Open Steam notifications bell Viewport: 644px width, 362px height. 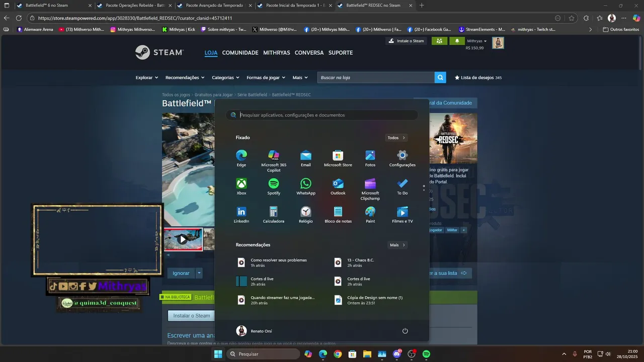tap(457, 41)
